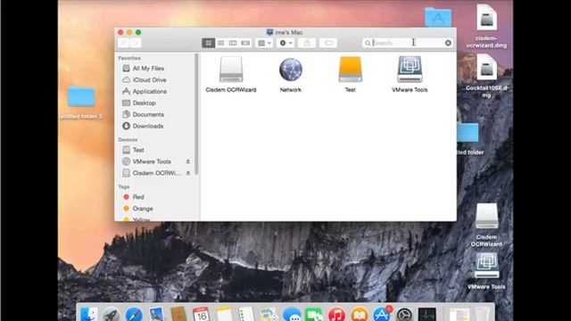Select the Applications-style folder at the desktop's top

[438, 18]
